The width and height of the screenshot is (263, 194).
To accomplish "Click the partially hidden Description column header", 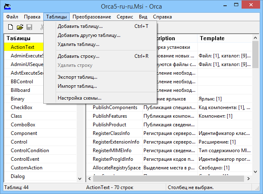I will click(x=177, y=39).
